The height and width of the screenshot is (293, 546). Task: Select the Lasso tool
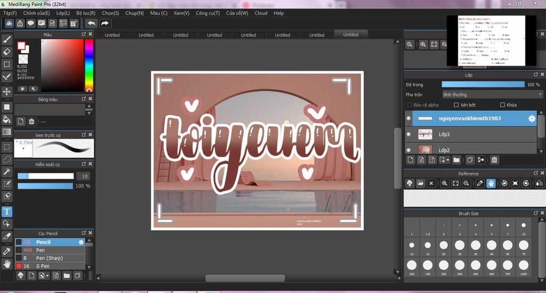[x=6, y=159]
